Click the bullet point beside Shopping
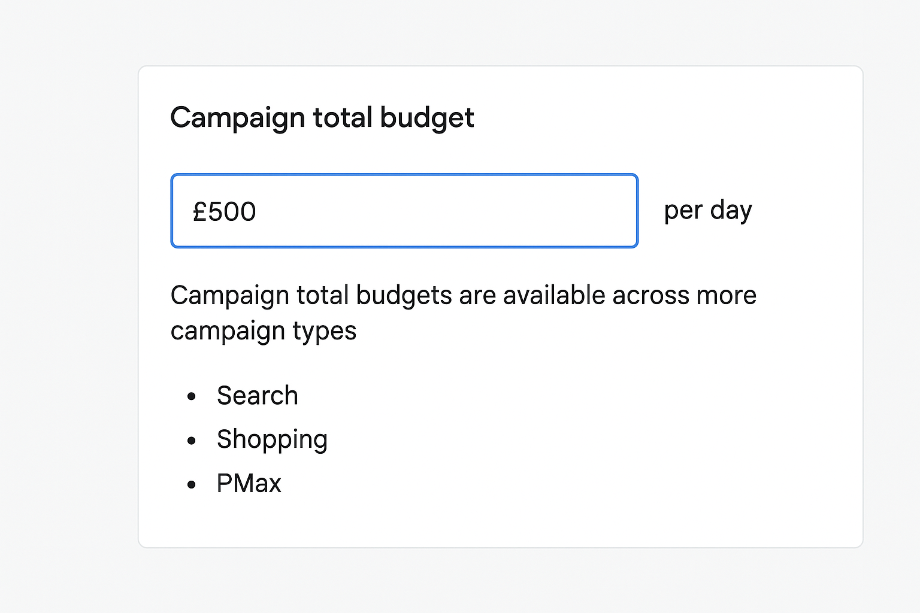The width and height of the screenshot is (920, 613). [x=192, y=441]
